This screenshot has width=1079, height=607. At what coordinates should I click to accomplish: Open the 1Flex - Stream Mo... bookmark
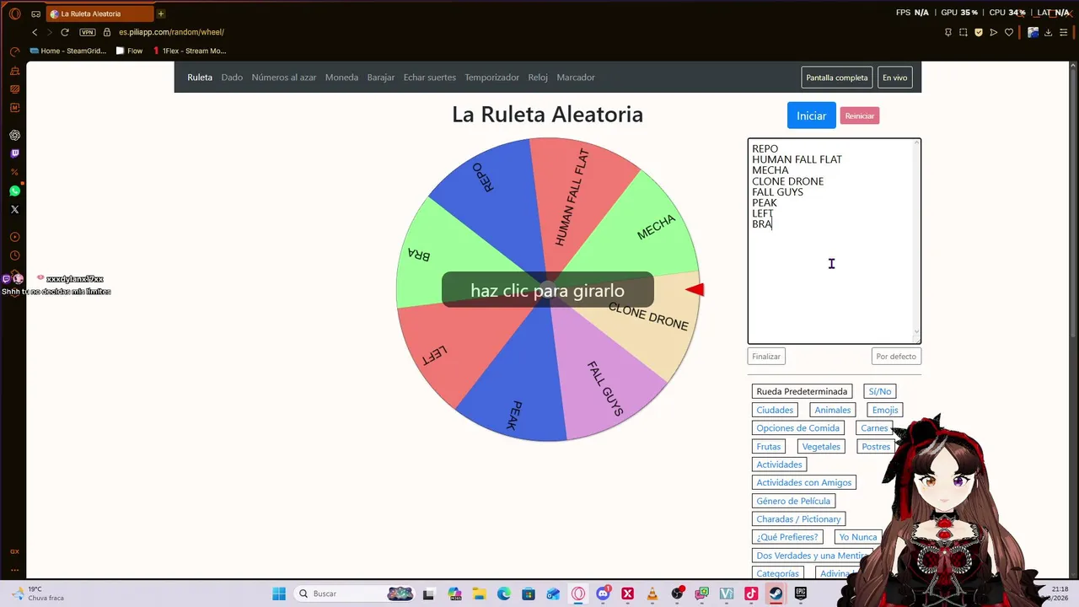pos(189,51)
